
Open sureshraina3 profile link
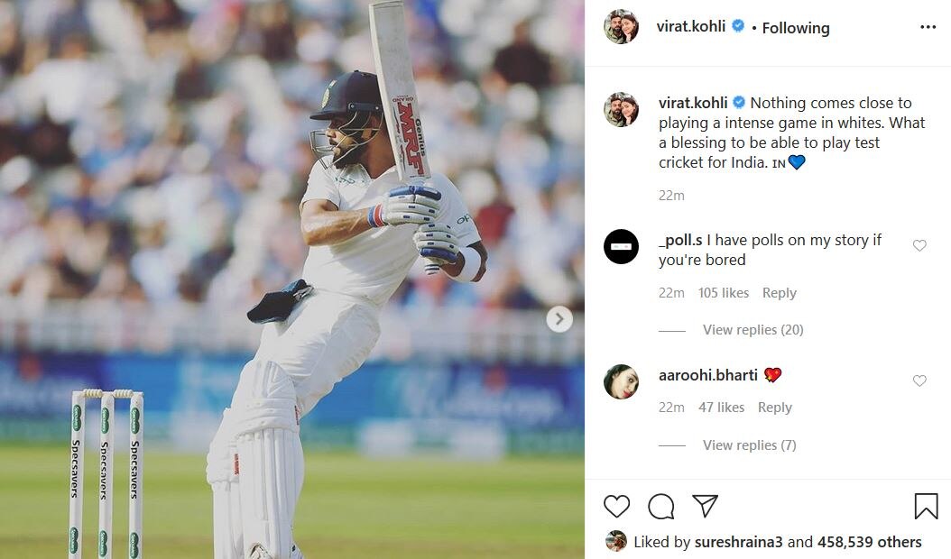[x=740, y=542]
